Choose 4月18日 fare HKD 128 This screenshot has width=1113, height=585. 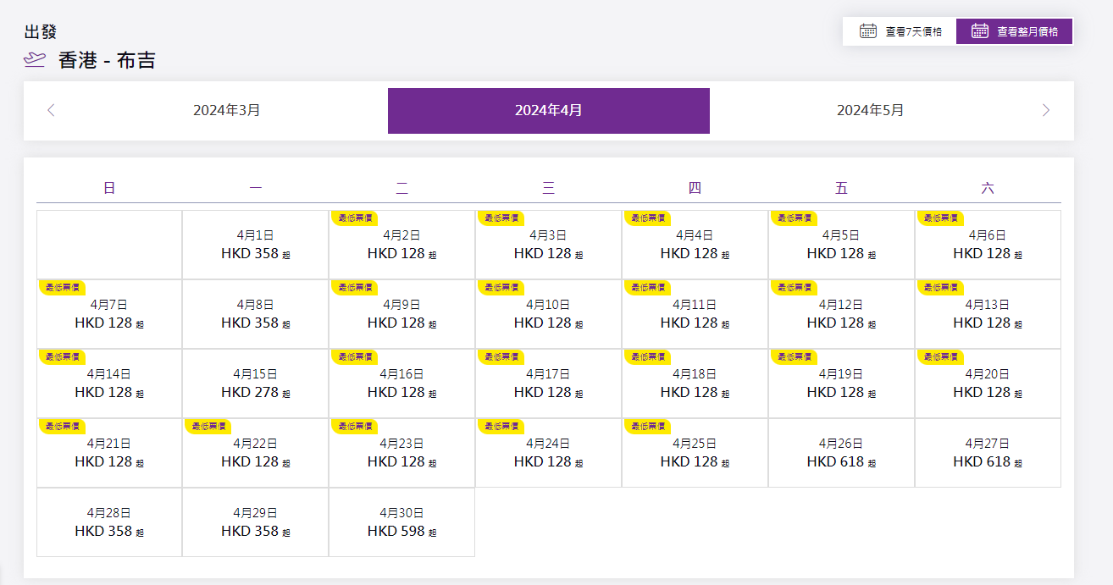point(695,384)
